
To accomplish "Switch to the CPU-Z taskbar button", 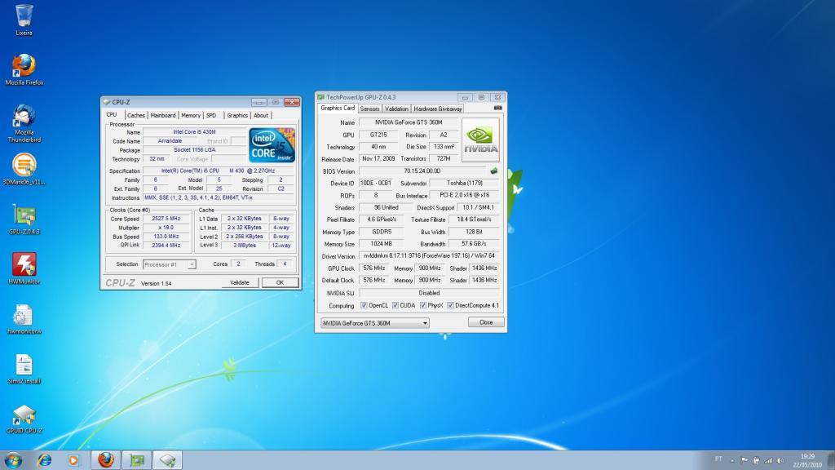I will (168, 460).
